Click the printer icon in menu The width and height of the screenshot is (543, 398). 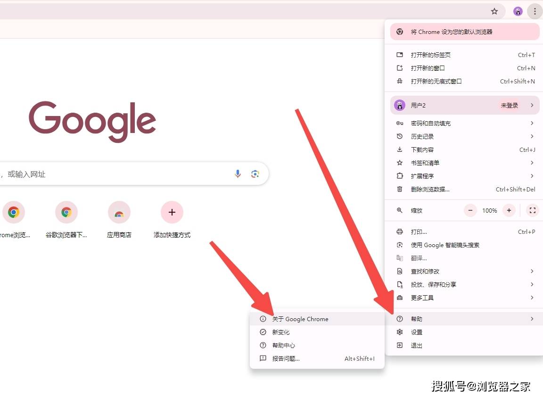(400, 232)
